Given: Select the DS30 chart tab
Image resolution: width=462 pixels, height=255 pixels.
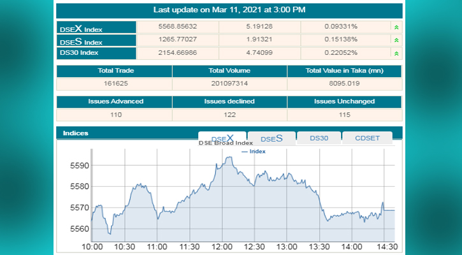Looking at the screenshot, I should pyautogui.click(x=318, y=138).
